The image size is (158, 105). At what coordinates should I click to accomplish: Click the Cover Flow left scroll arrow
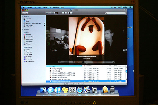click(x=60, y=62)
